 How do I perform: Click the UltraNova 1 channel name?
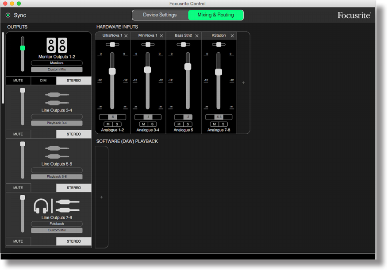112,36
